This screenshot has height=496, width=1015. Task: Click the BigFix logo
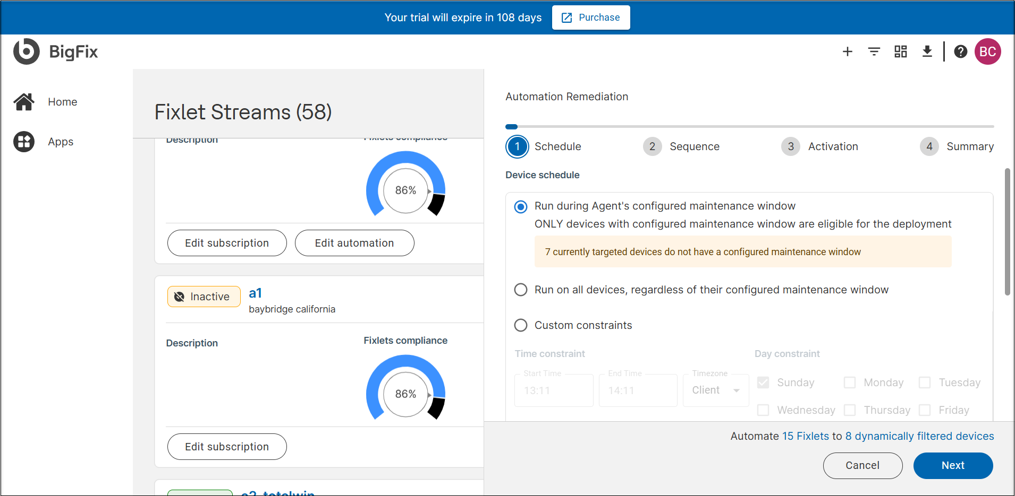point(55,51)
